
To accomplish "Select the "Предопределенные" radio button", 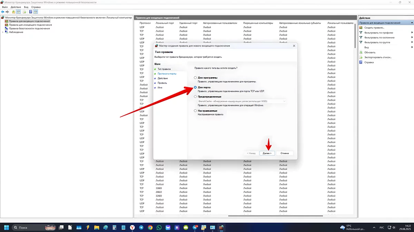I will tap(196, 97).
